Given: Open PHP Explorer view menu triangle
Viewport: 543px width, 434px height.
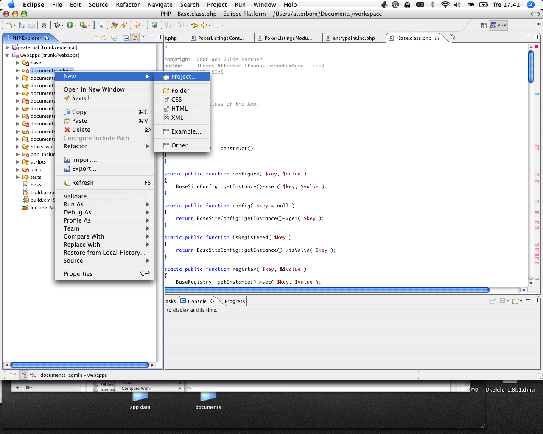Looking at the screenshot, I should click(x=143, y=36).
